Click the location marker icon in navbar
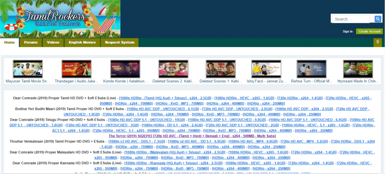The height and width of the screenshot is (174, 385). coord(377,42)
